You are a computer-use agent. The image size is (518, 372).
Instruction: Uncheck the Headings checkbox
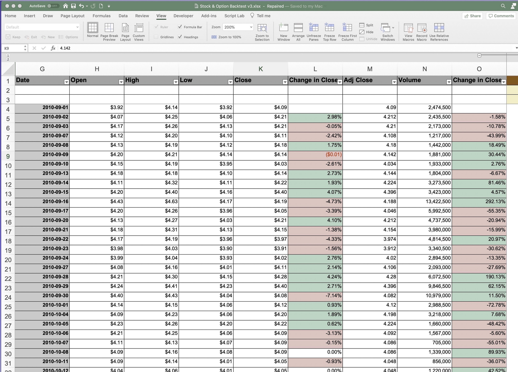180,37
